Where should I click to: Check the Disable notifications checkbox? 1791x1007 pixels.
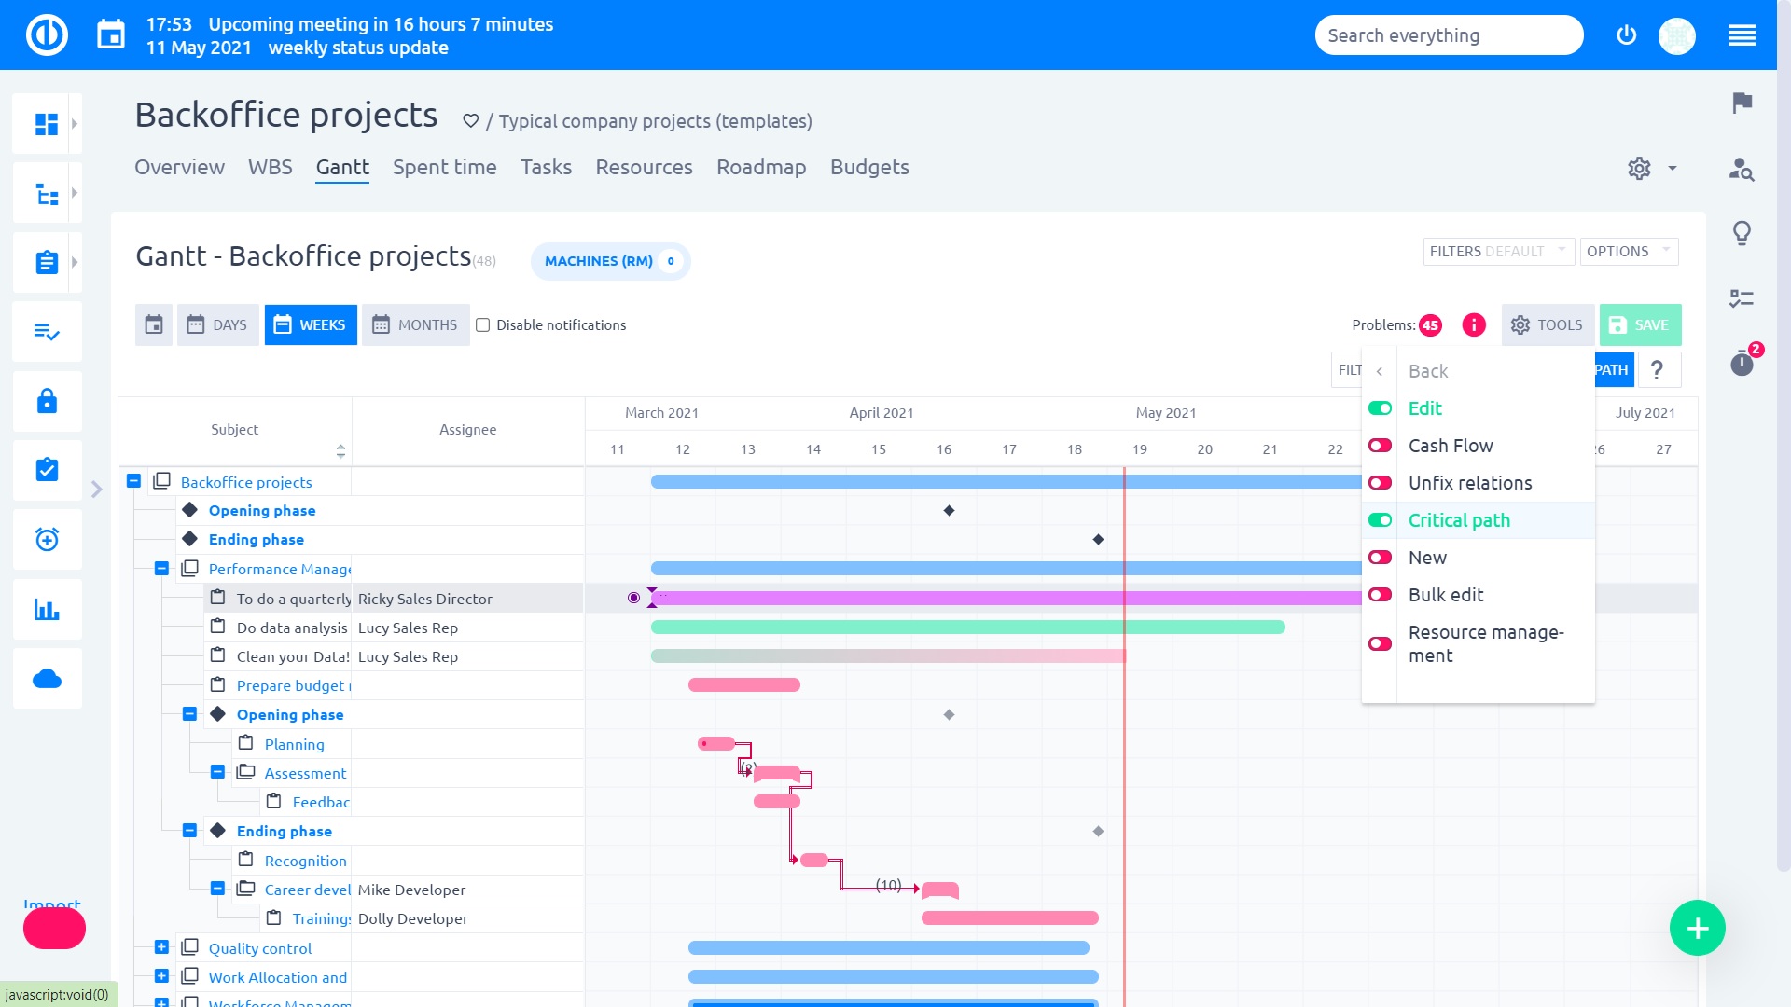pyautogui.click(x=483, y=325)
